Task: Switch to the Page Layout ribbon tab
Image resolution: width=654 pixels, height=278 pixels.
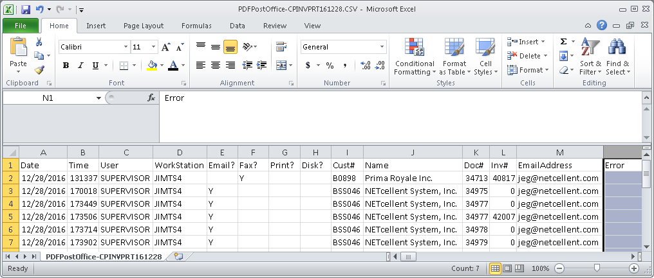Action: 144,26
